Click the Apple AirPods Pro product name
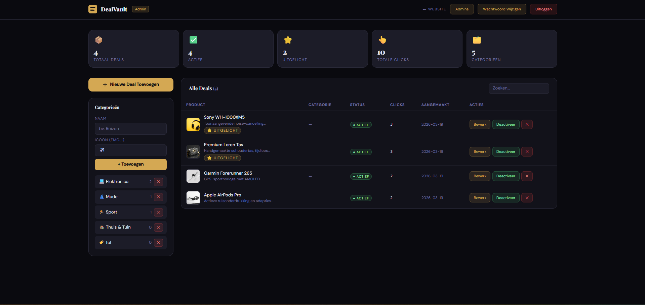 [x=223, y=195]
